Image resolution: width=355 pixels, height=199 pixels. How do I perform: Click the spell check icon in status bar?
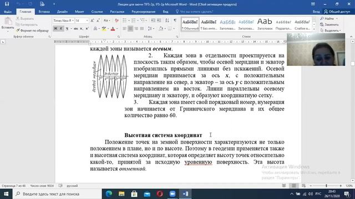click(x=60, y=186)
